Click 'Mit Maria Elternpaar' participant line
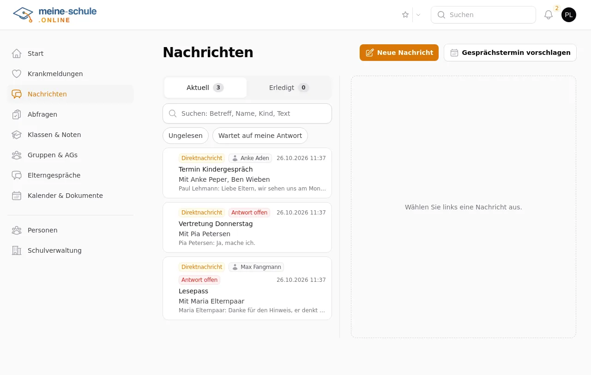 coord(211,301)
